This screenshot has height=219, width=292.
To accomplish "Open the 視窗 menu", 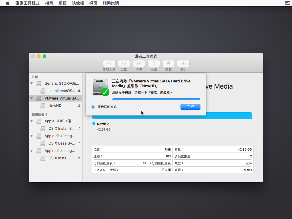I will [93, 3].
